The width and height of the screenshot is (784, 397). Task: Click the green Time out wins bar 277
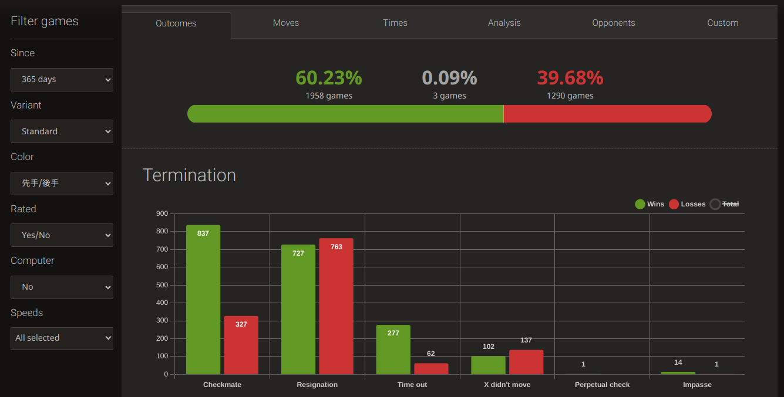(x=393, y=350)
